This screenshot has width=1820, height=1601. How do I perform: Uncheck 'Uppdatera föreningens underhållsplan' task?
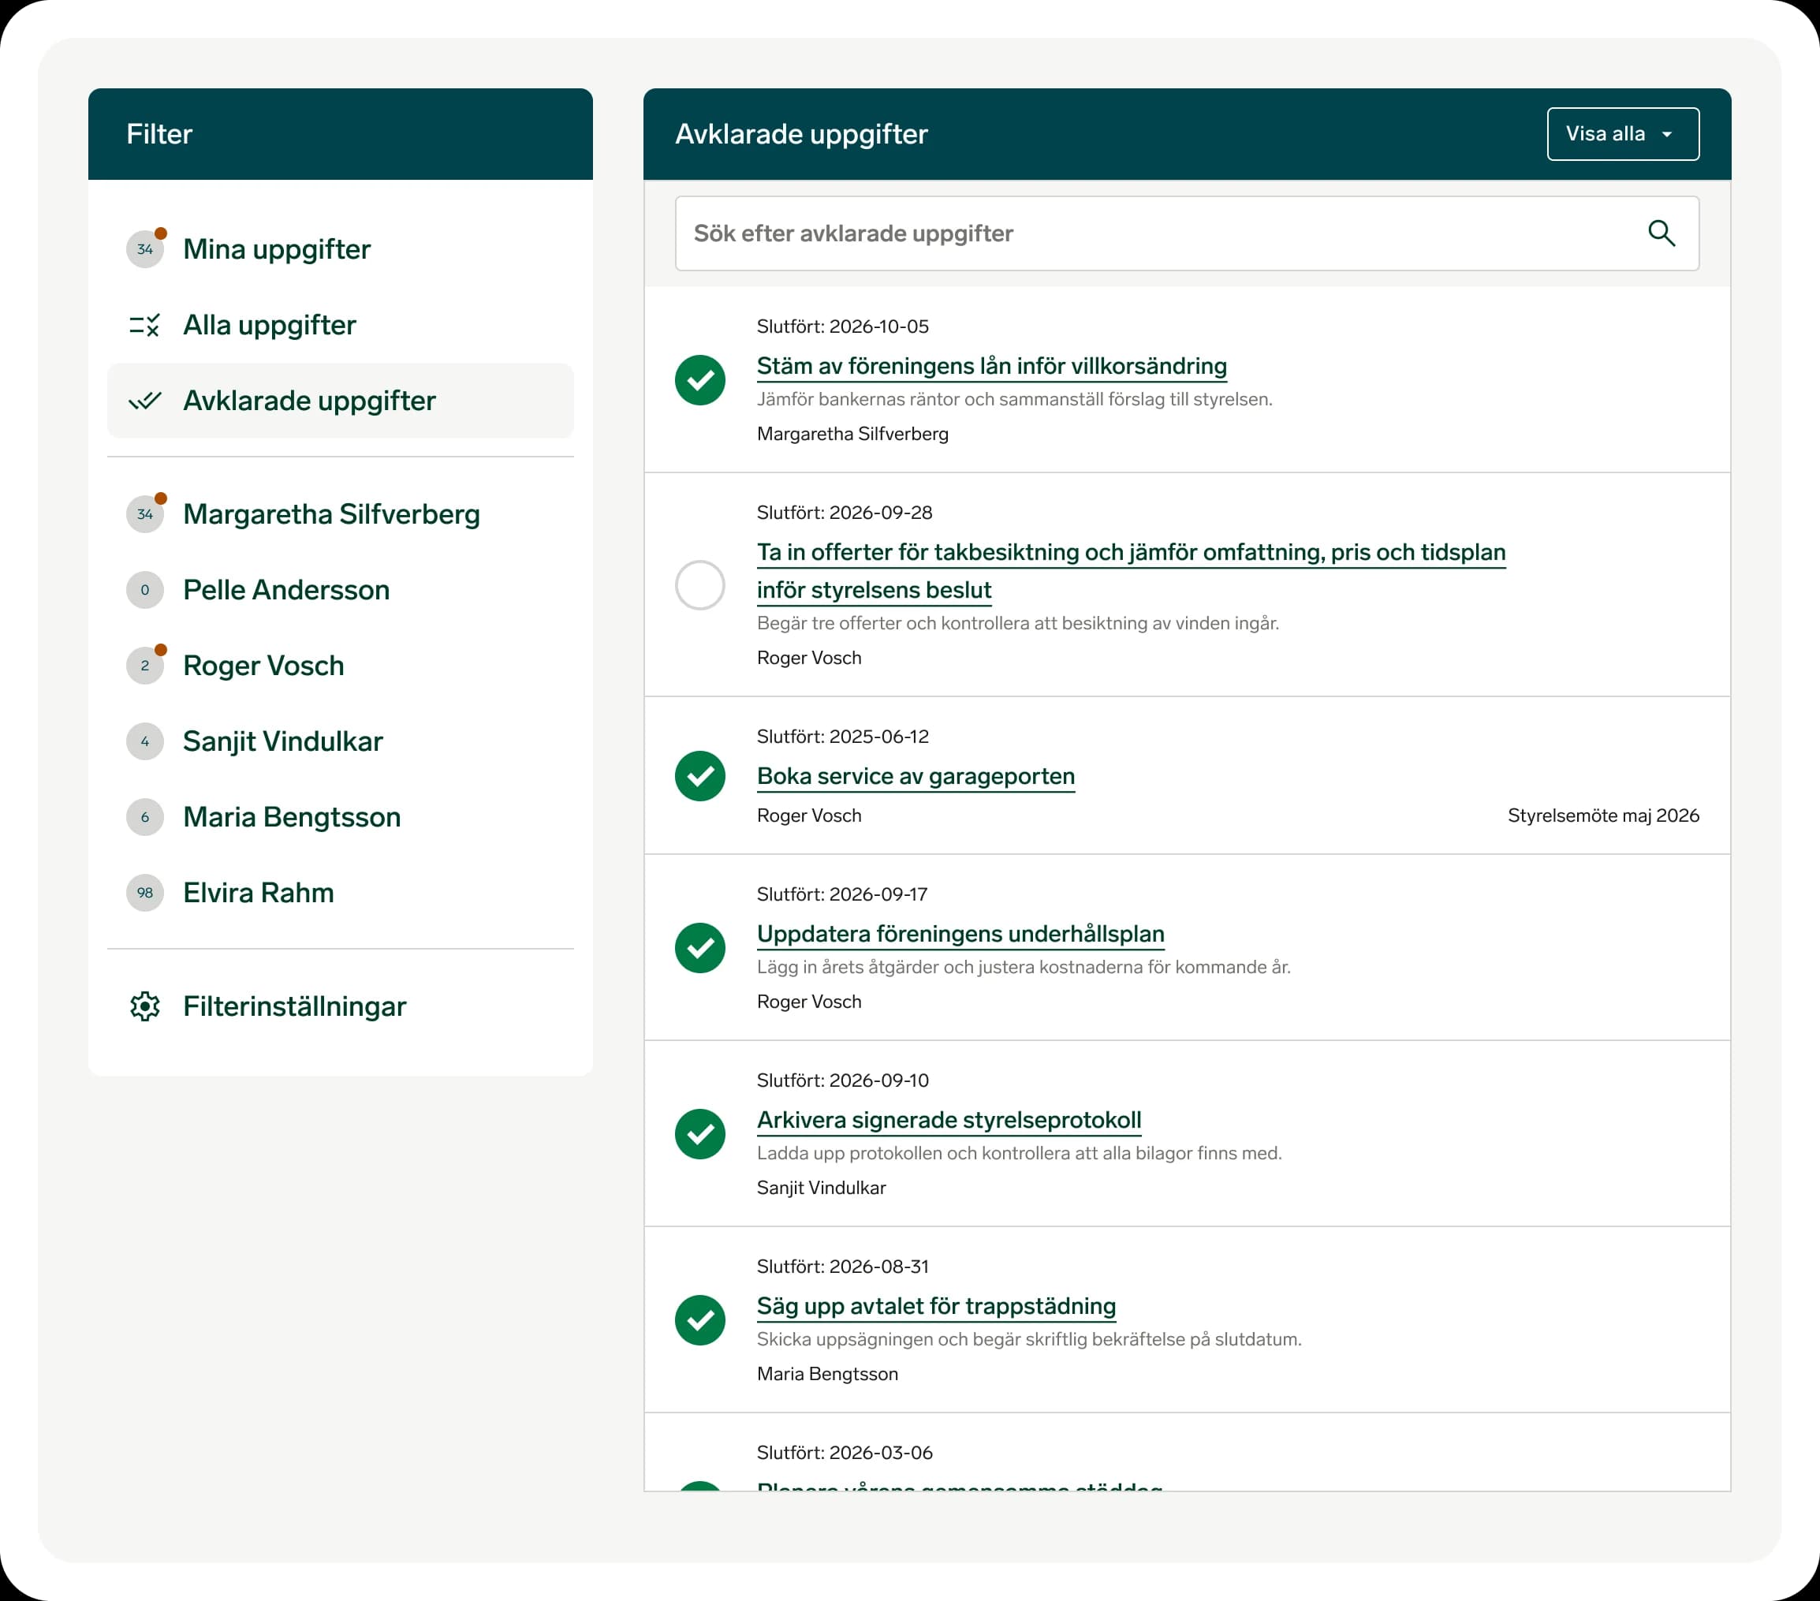click(700, 947)
